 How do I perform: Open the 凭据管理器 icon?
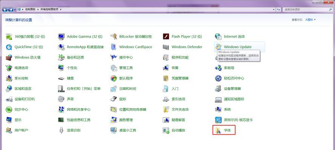(x=166, y=78)
